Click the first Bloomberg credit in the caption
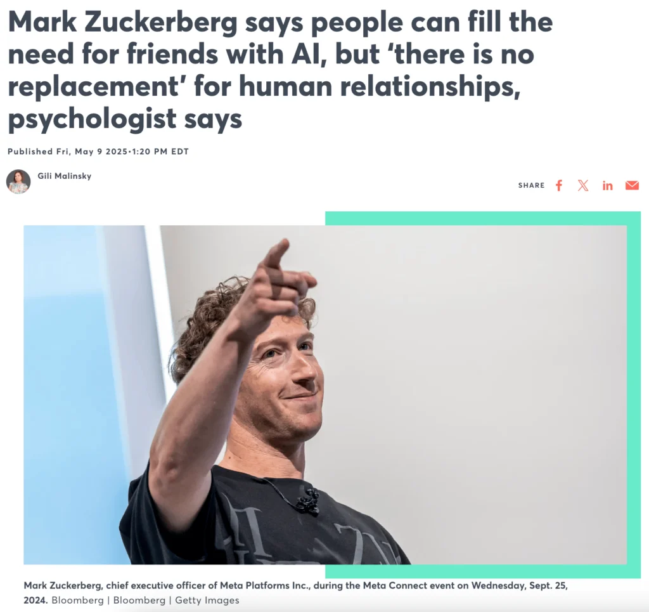649x612 pixels. (77, 600)
